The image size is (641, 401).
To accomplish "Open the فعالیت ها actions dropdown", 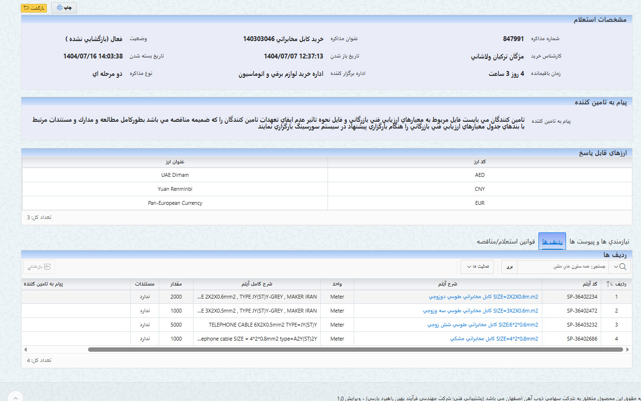I will tap(477, 267).
